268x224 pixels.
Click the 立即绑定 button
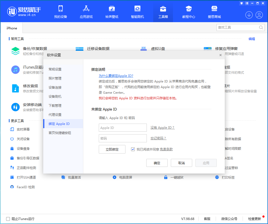(x=112, y=149)
